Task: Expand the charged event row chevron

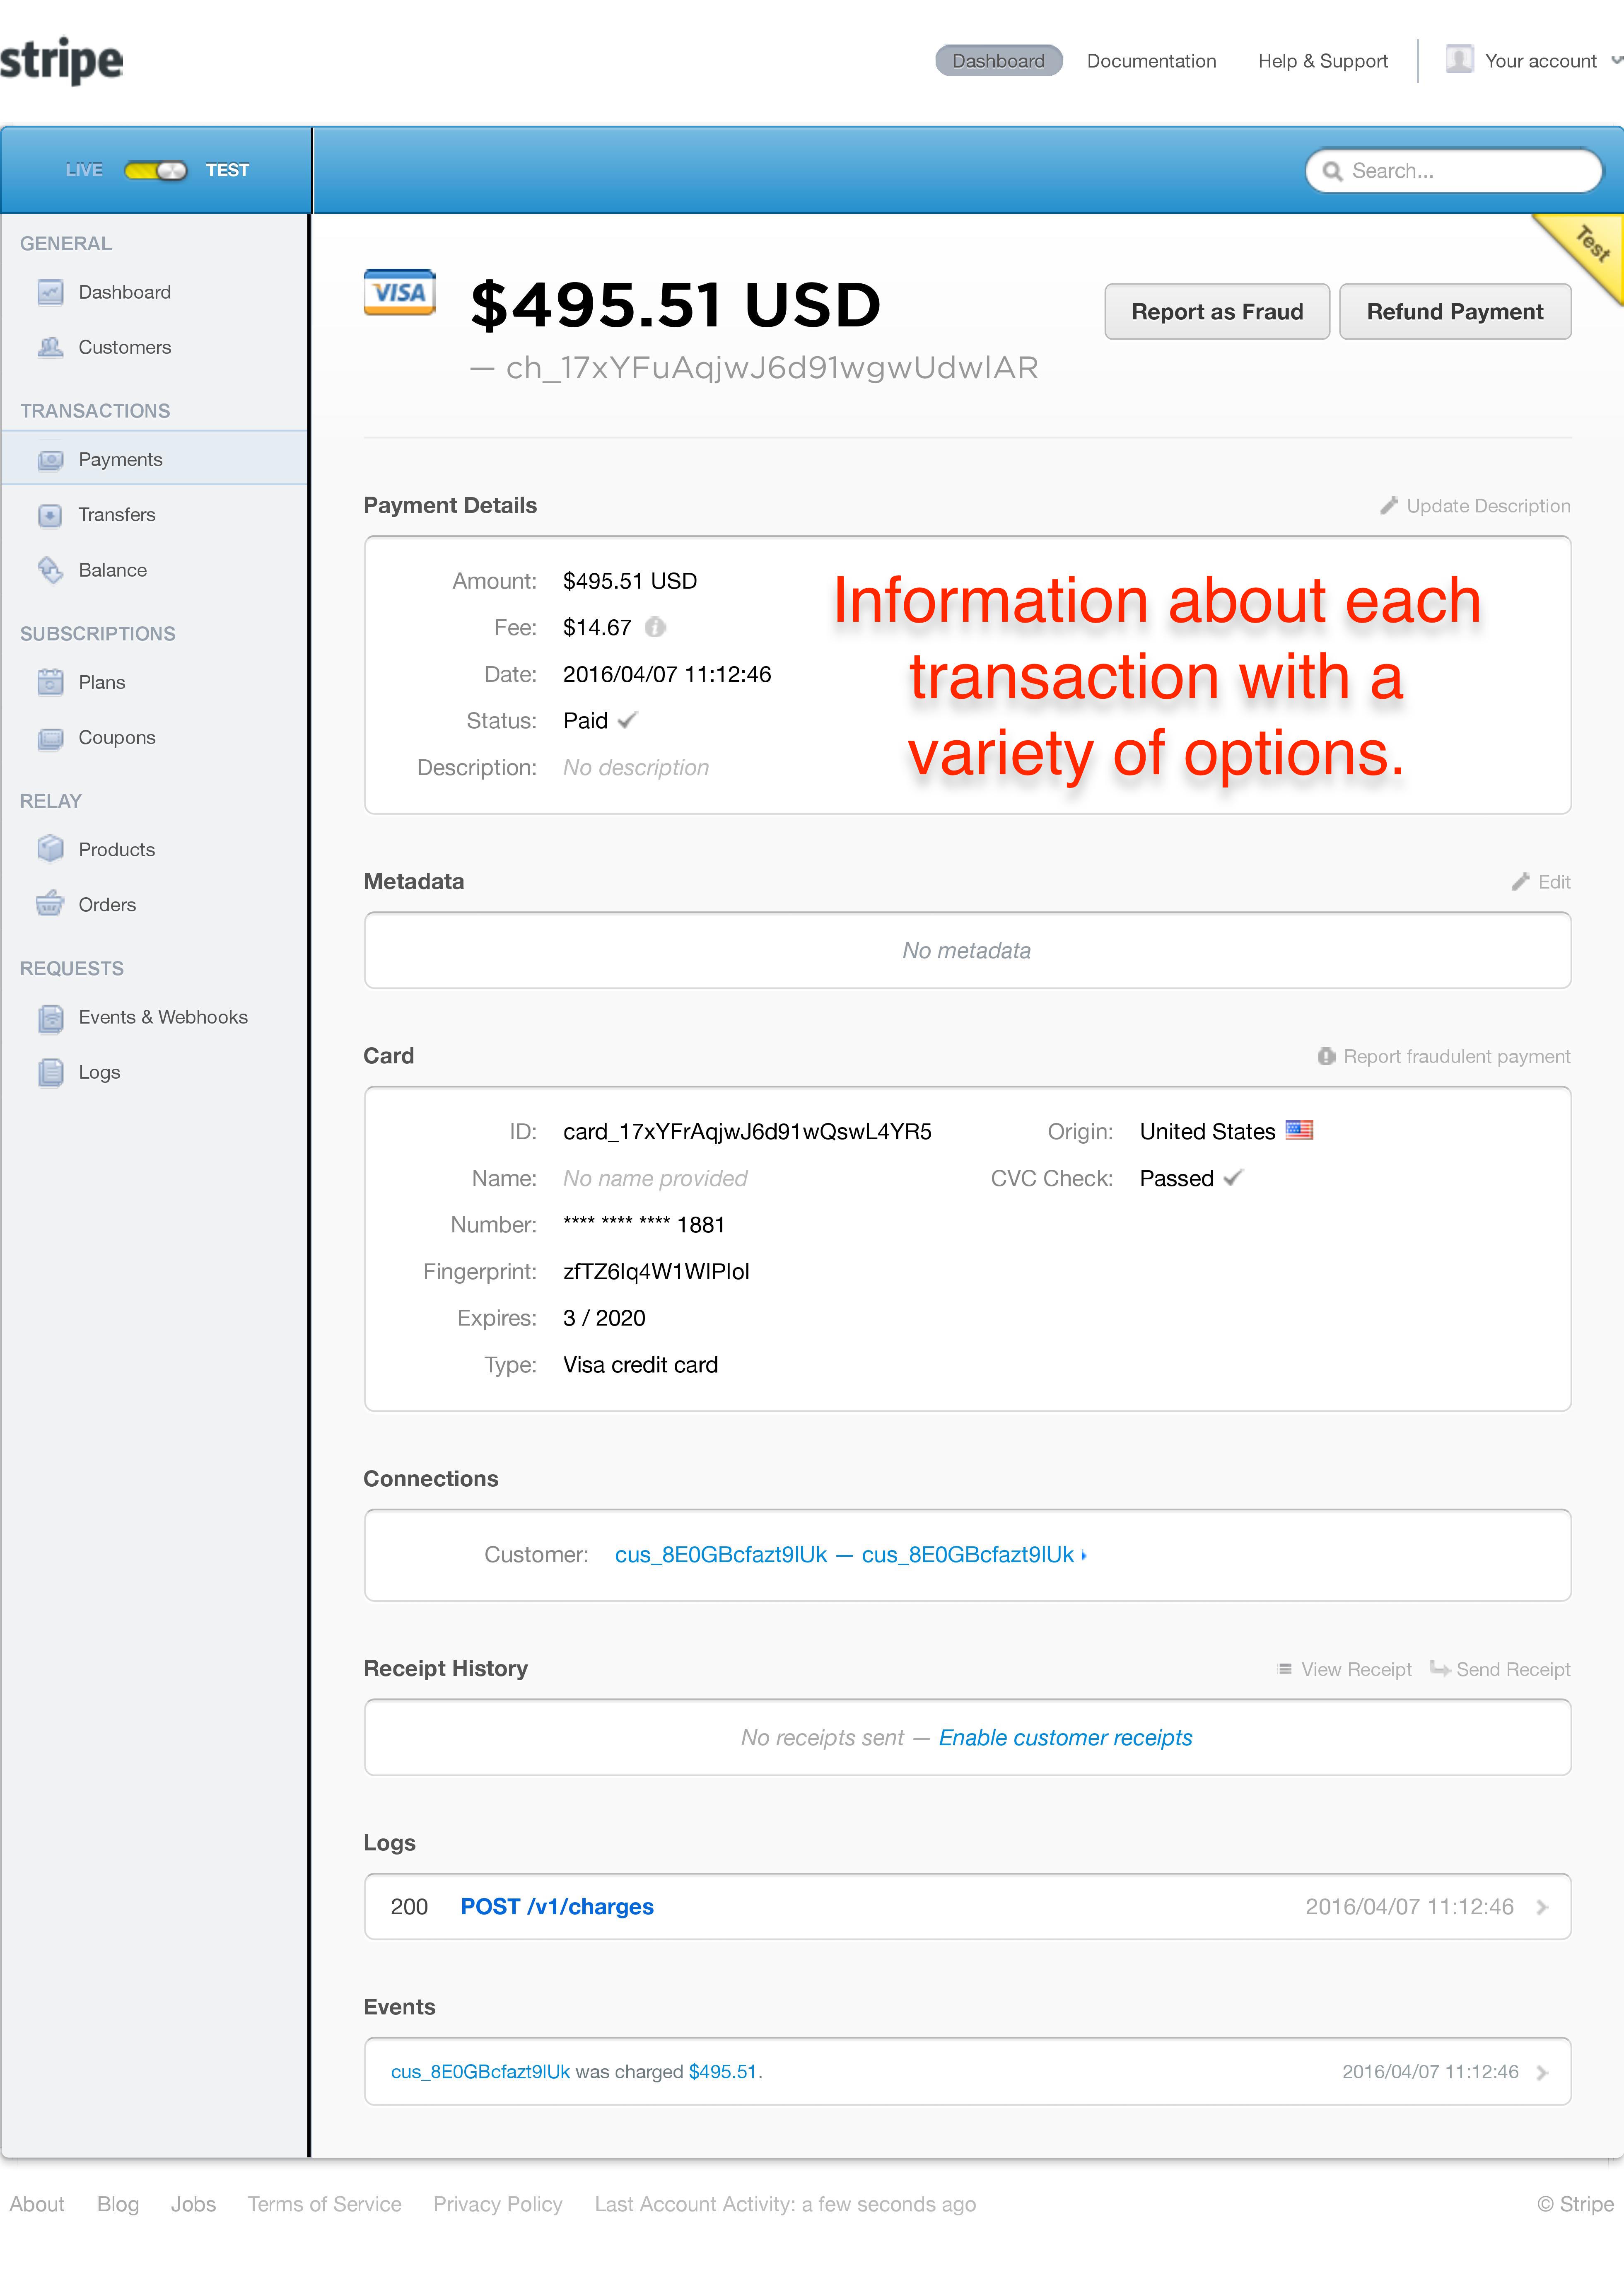Action: click(x=1542, y=2072)
